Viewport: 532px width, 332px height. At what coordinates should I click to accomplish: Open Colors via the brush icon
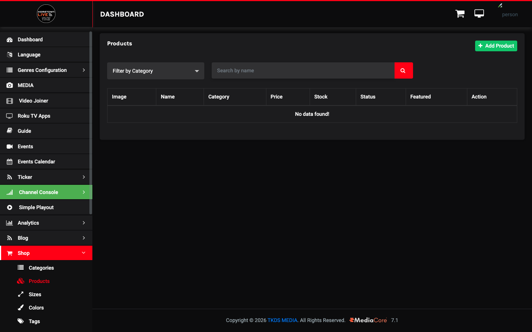(x=21, y=308)
